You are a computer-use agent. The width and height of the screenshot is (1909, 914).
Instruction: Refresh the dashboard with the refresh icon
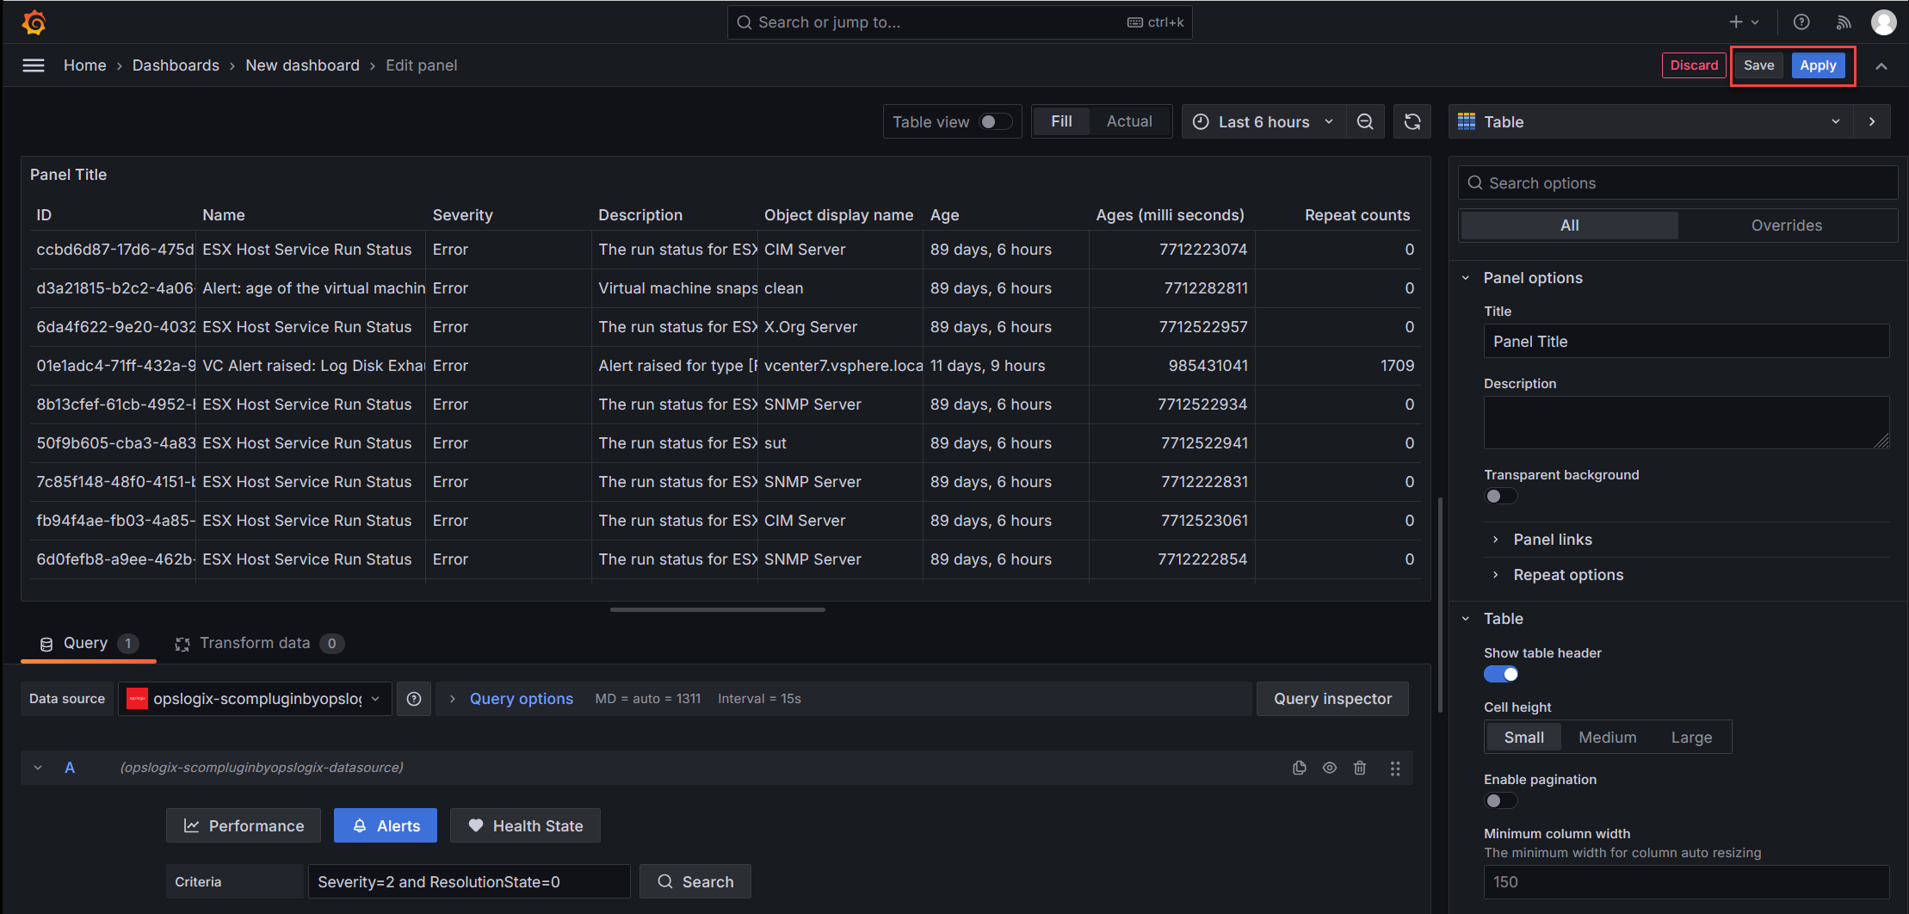1412,122
